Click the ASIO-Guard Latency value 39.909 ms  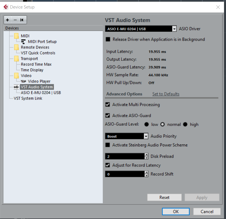[x=157, y=67]
